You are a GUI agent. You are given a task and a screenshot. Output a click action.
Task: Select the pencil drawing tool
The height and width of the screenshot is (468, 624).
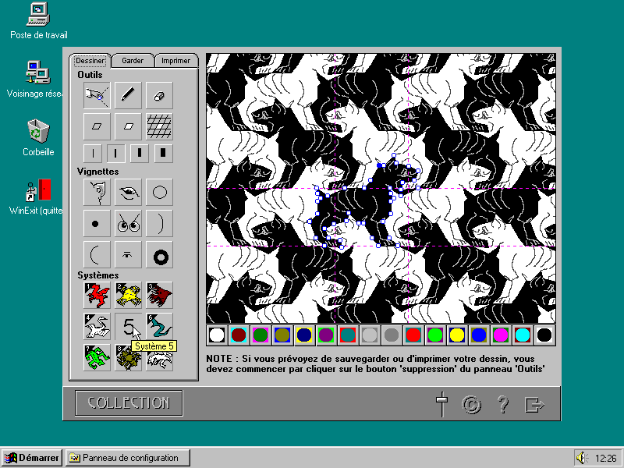click(128, 95)
